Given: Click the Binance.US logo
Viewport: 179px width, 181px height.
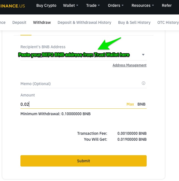Looking at the screenshot, I should [x=12, y=6].
